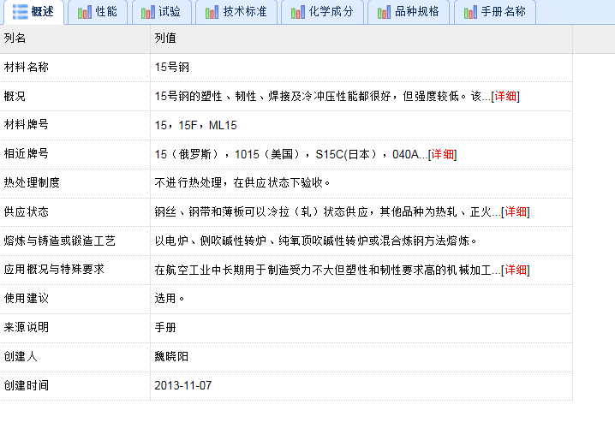Viewport: 615px width, 434px height.
Task: Click the value 15，15F，ML15
Action: (195, 125)
